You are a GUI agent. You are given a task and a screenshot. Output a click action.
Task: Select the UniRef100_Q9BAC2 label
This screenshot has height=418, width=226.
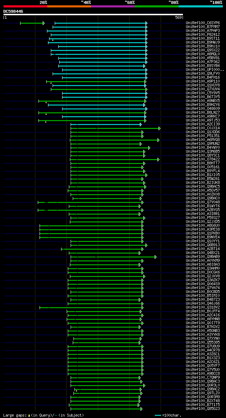203,389
